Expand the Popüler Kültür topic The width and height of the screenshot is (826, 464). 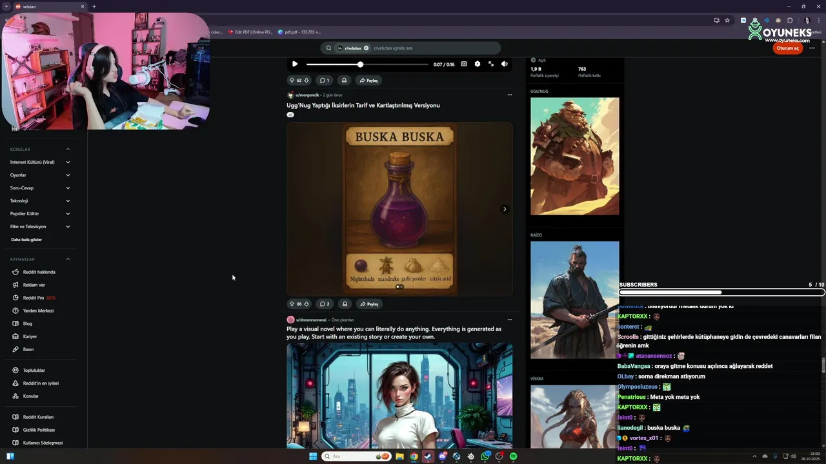point(40,214)
